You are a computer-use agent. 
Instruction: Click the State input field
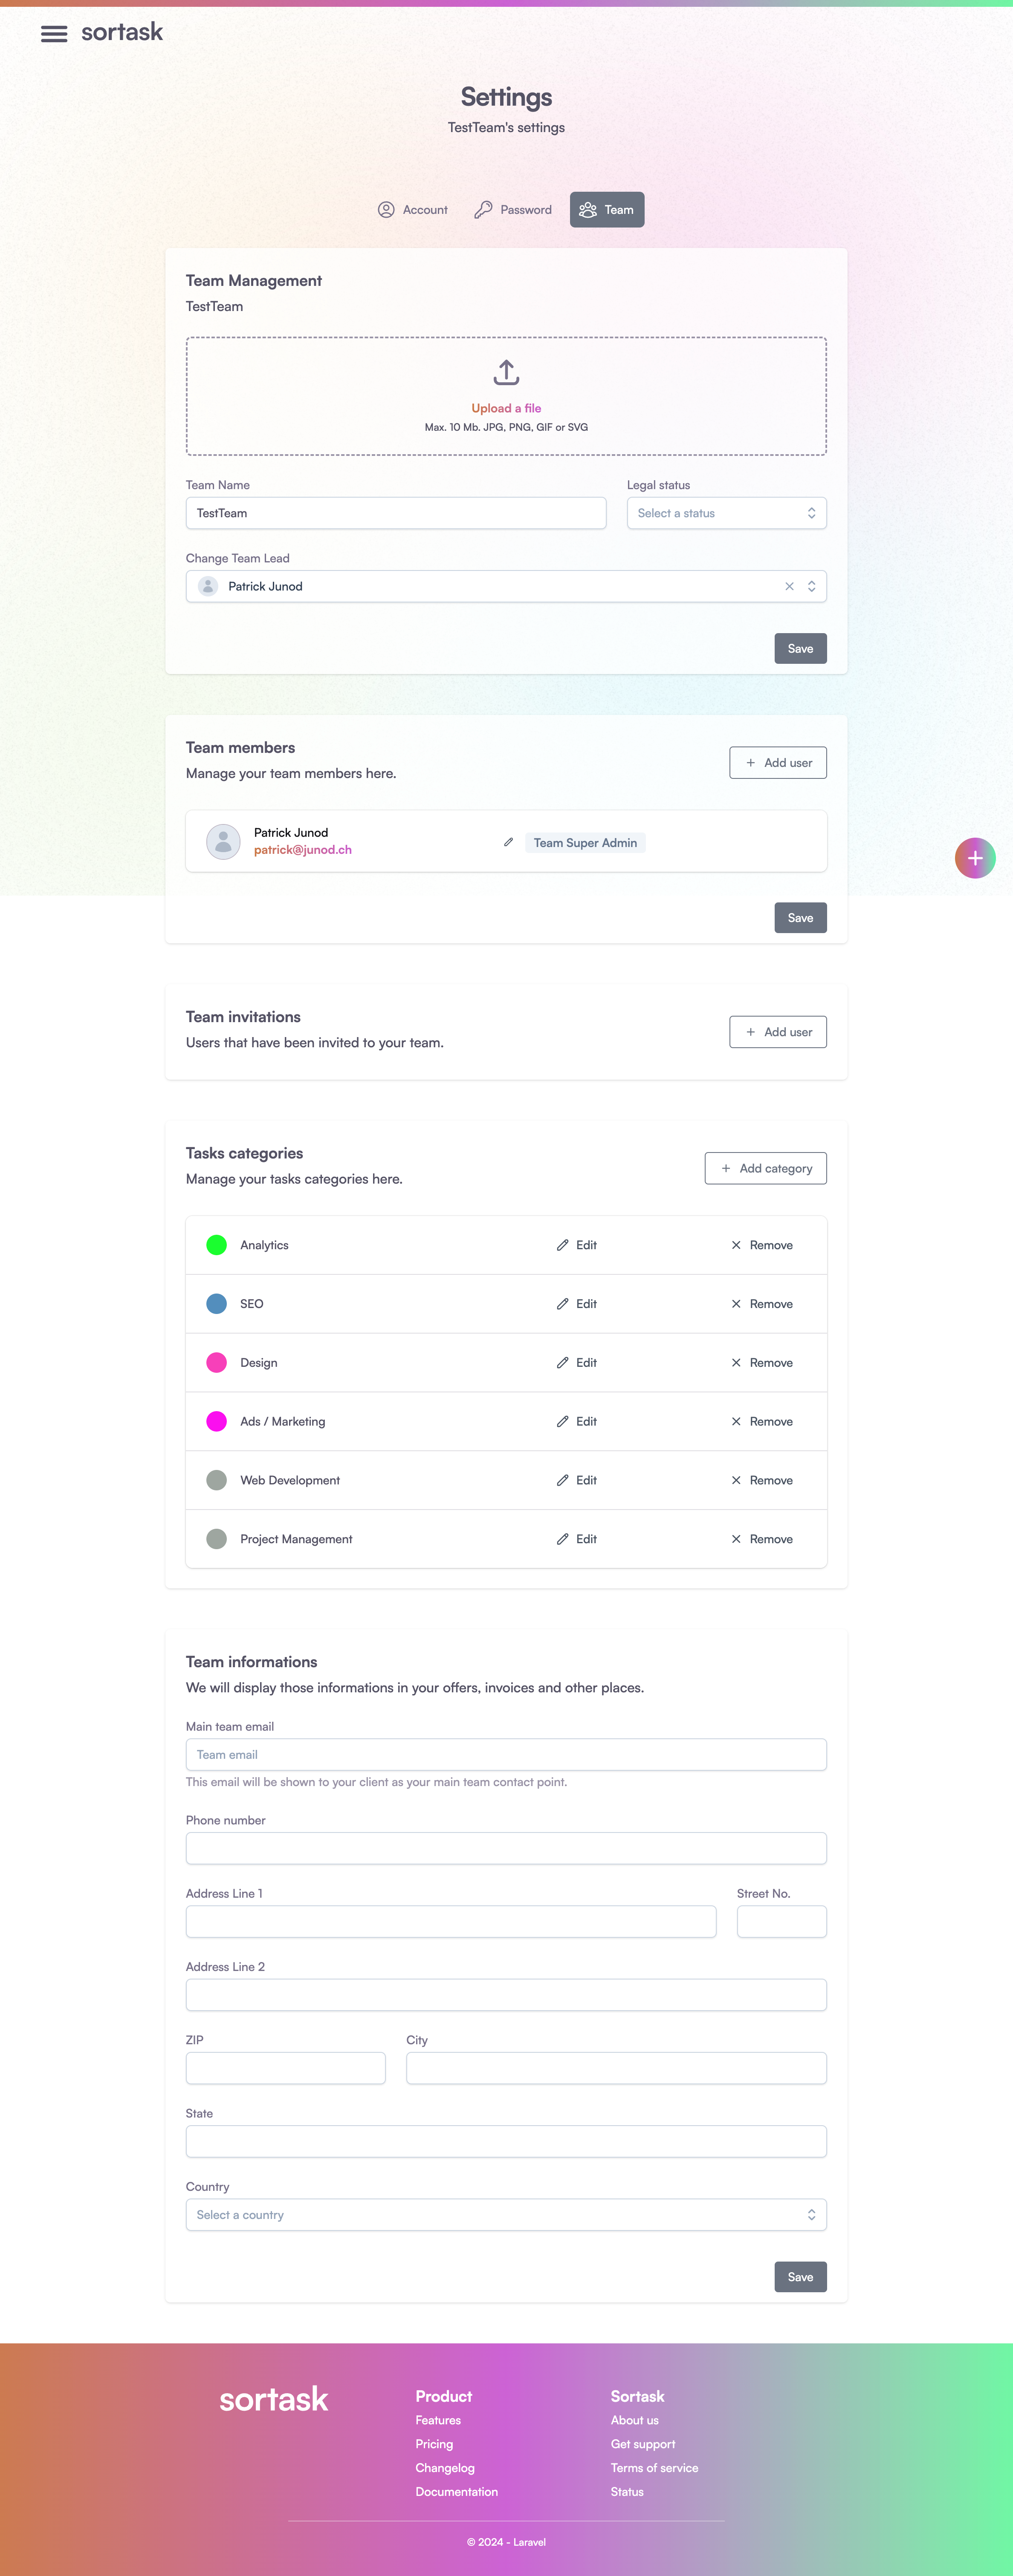pos(506,2141)
